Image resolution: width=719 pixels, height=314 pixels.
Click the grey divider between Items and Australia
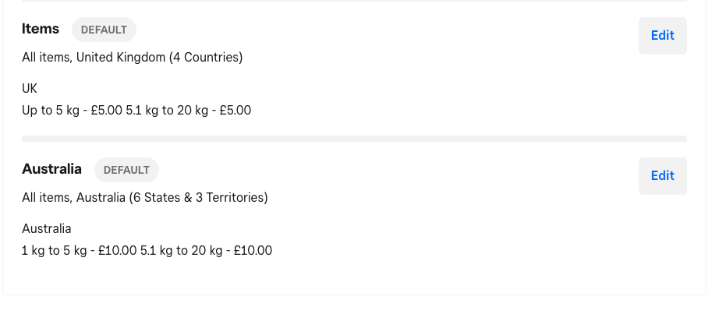[x=354, y=139]
